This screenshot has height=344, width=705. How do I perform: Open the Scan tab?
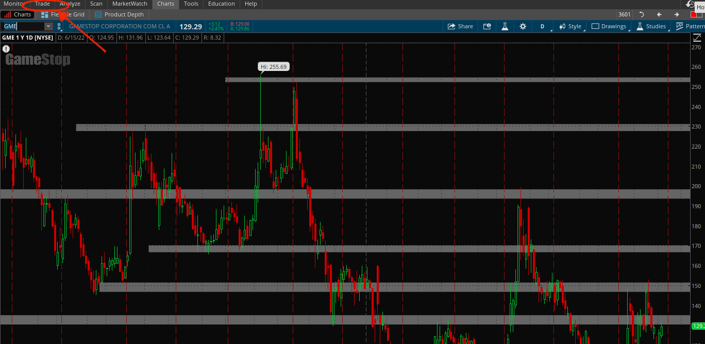point(96,4)
